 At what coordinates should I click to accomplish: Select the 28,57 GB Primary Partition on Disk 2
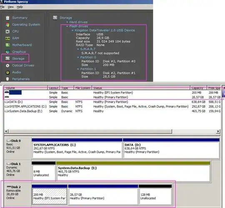coord(103,195)
